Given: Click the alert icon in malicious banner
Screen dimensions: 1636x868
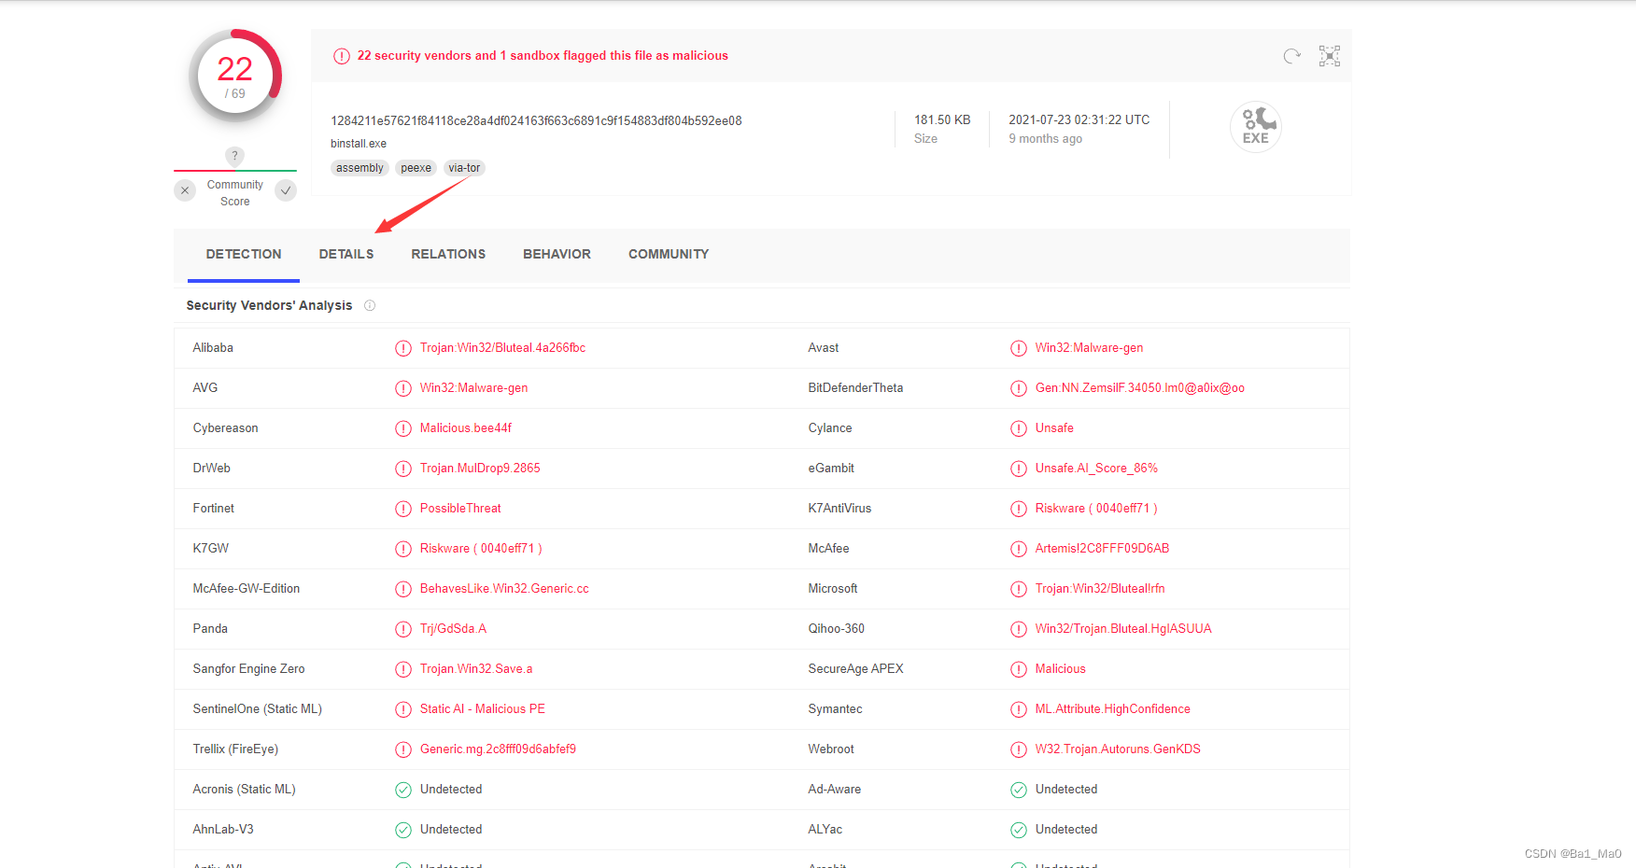Looking at the screenshot, I should (x=342, y=56).
